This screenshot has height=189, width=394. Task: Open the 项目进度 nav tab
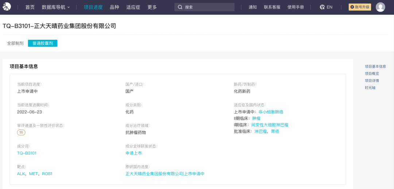tap(93, 7)
